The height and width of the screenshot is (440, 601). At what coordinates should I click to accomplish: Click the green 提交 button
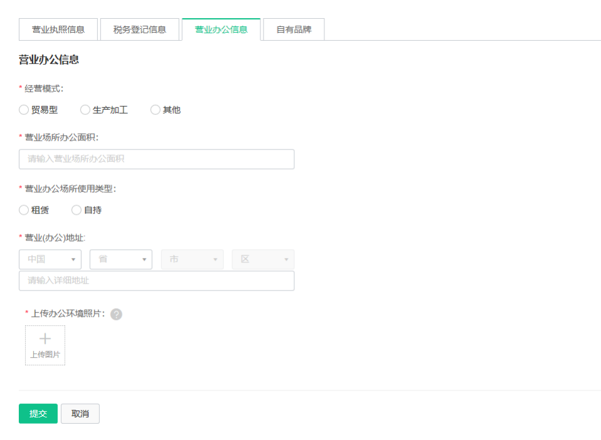pyautogui.click(x=38, y=414)
